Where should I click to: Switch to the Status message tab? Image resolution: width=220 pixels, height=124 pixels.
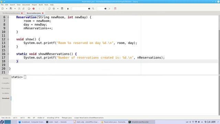point(5,78)
